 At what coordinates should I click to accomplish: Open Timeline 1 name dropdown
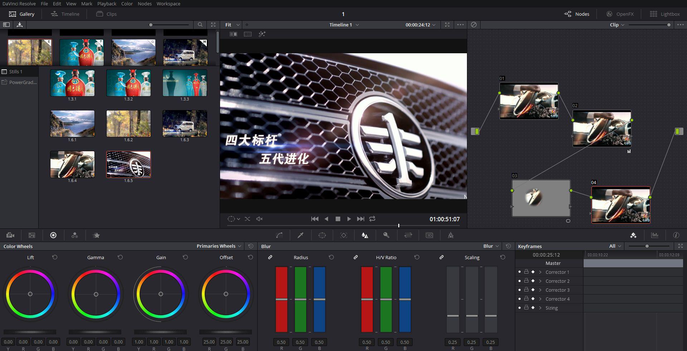[344, 25]
